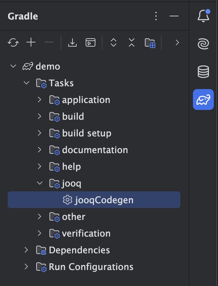Click the jooqCodegen gear icon
This screenshot has height=286, width=218.
point(68,200)
